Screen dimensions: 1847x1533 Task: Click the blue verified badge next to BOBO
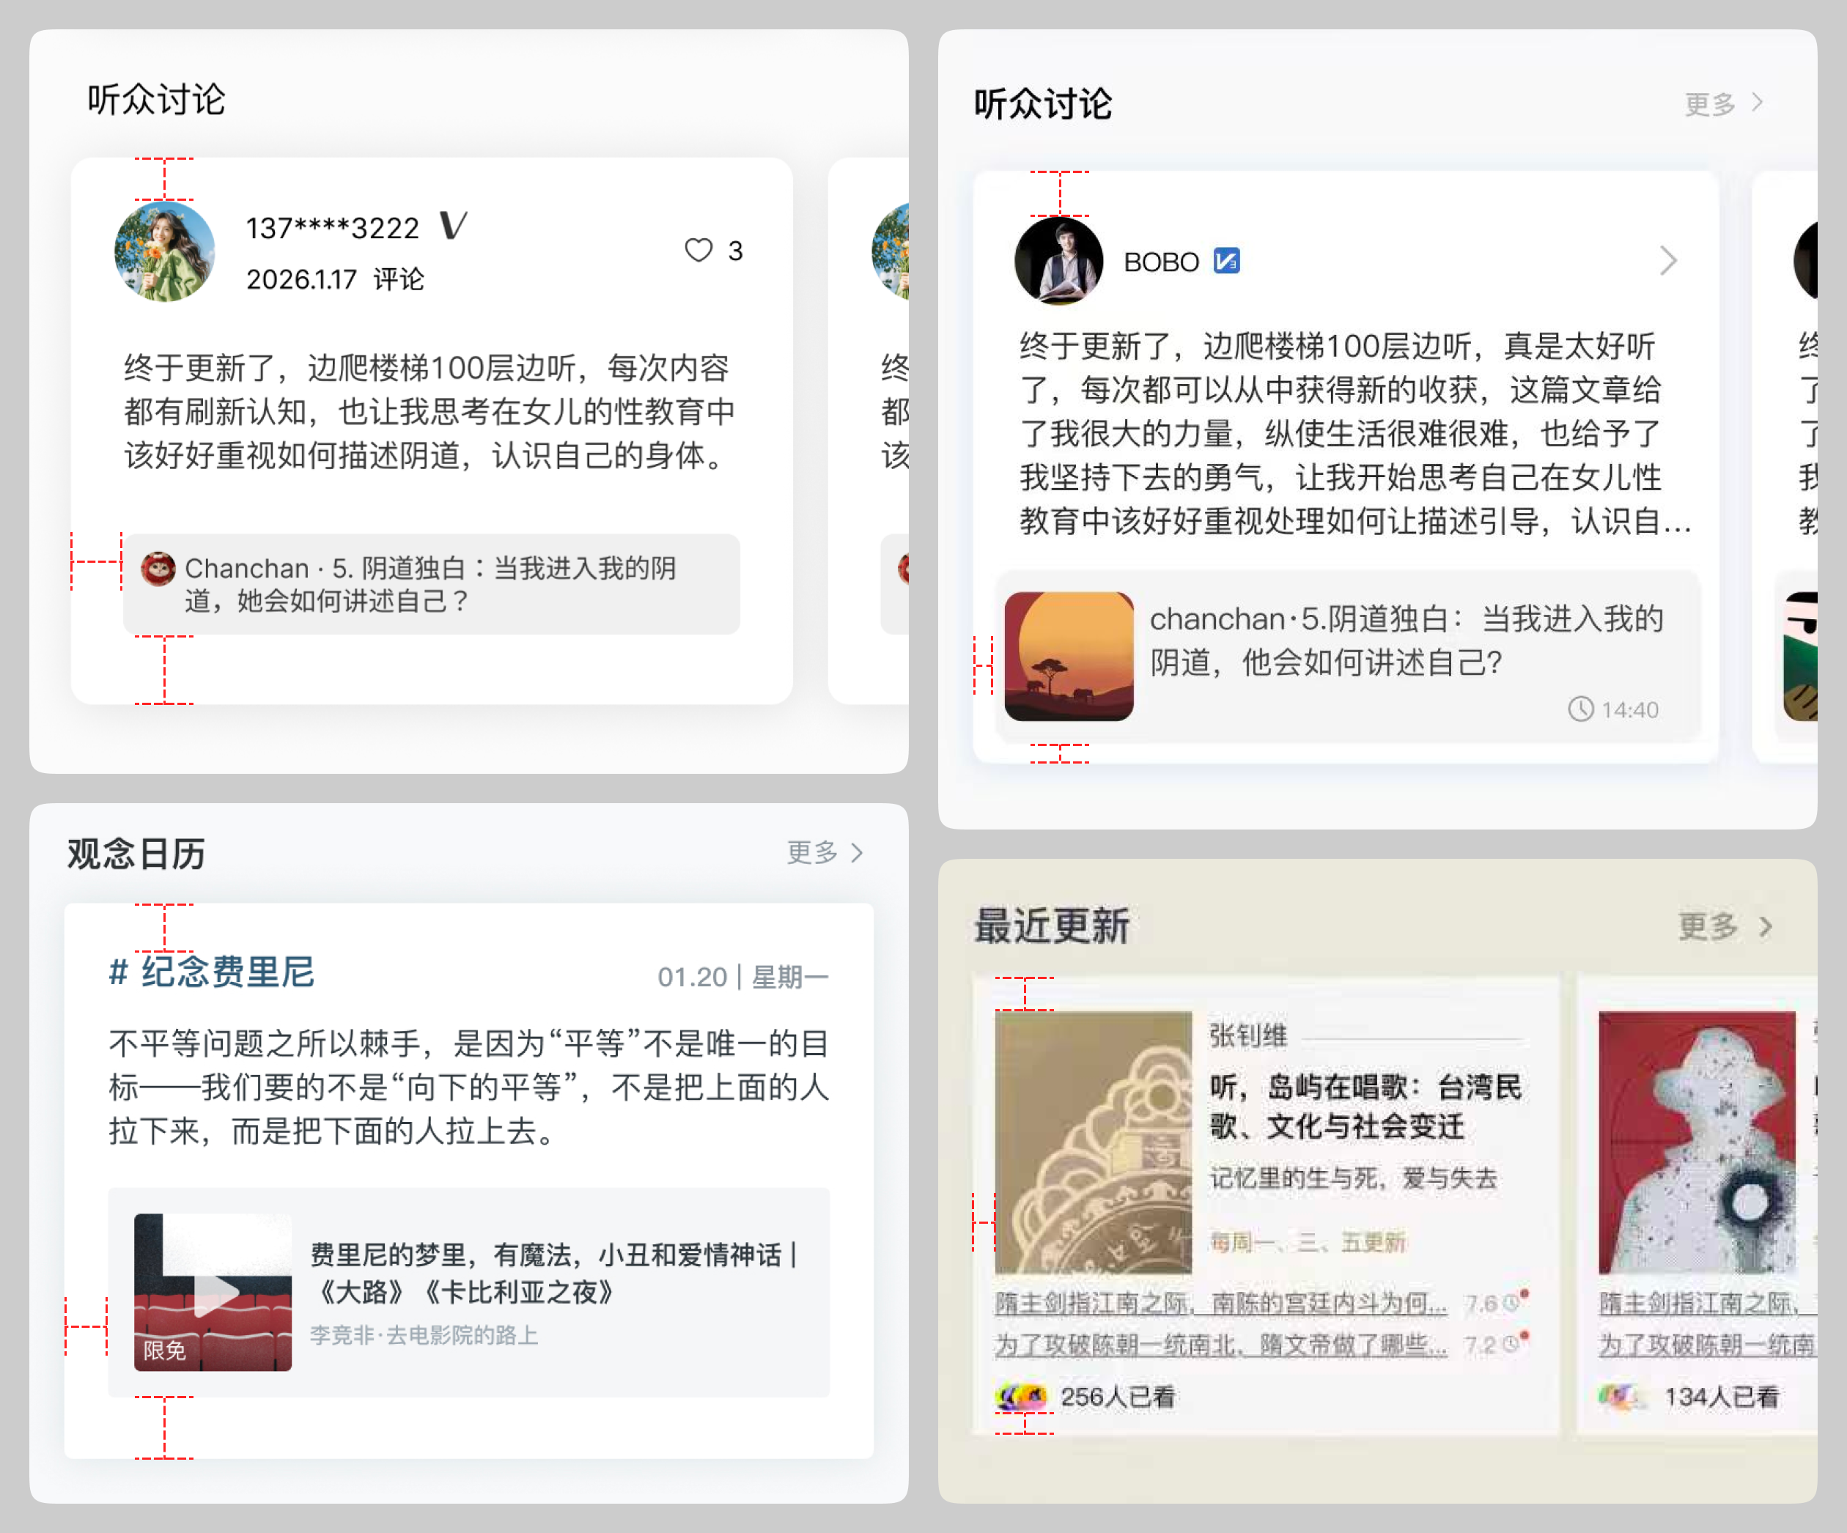1226,261
